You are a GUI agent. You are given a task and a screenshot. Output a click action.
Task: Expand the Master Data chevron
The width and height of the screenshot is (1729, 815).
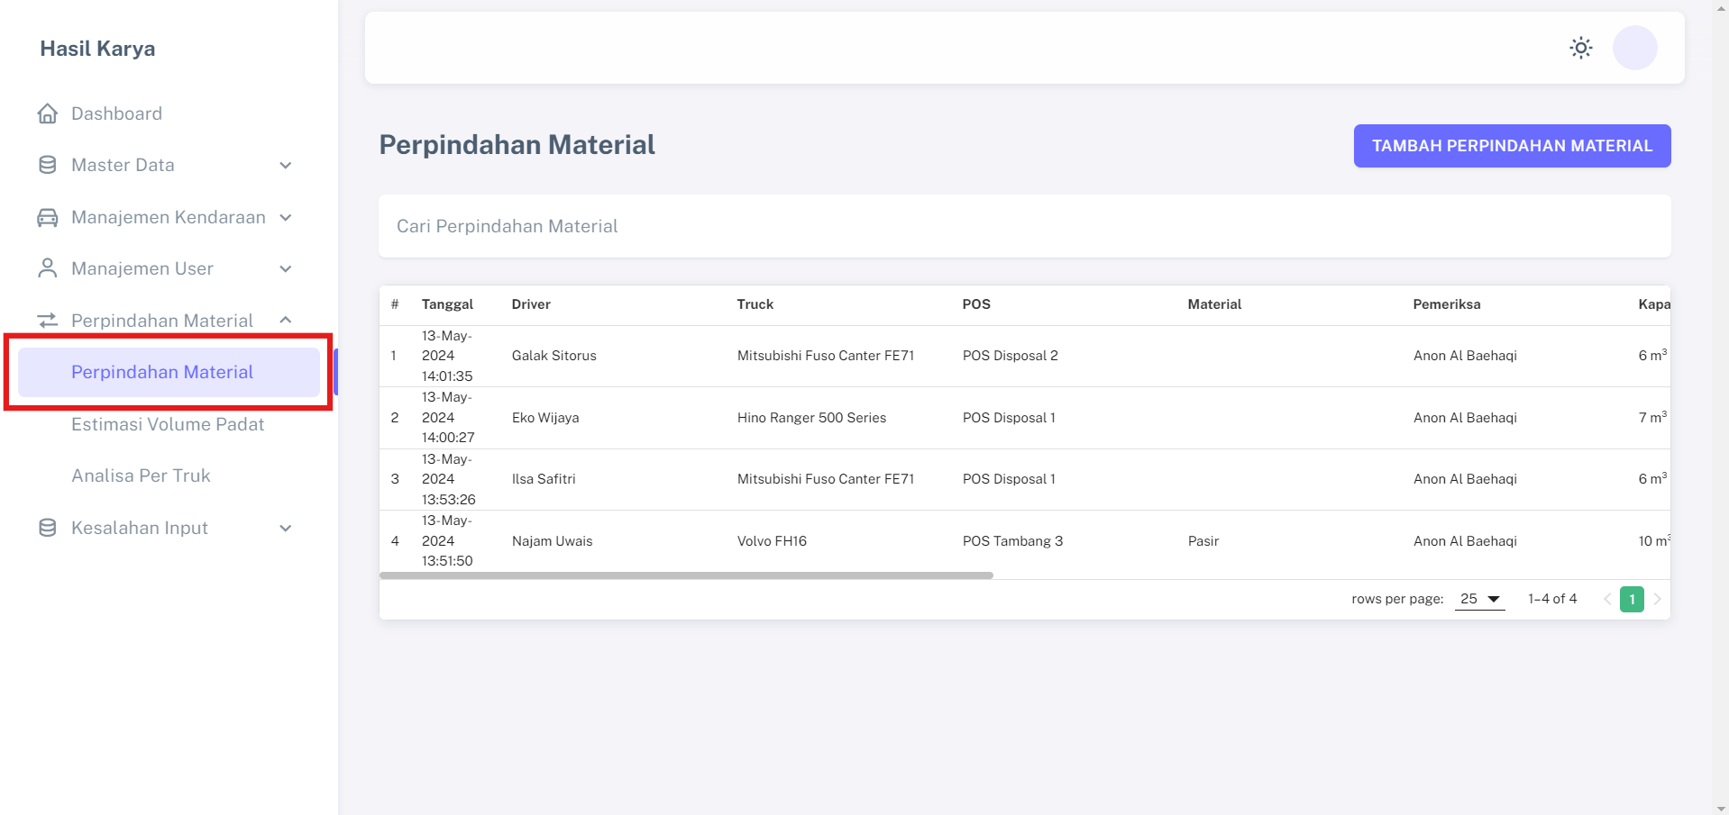286,166
